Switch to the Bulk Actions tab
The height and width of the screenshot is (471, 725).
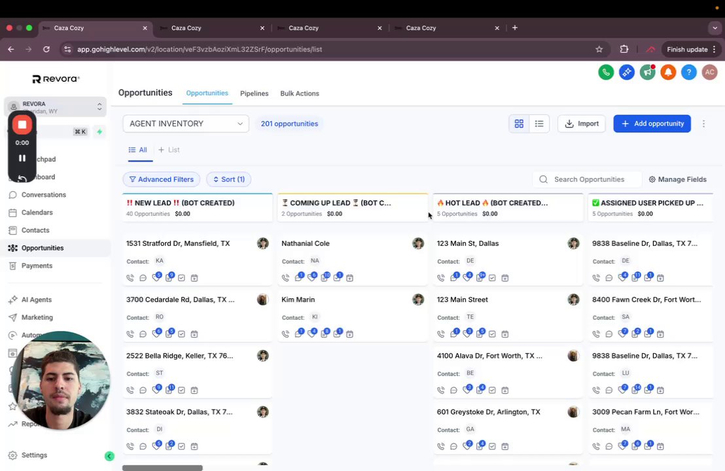(300, 94)
